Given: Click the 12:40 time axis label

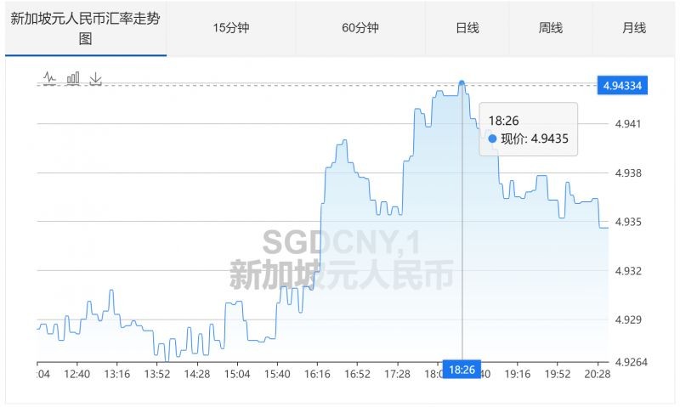Looking at the screenshot, I should [x=77, y=374].
